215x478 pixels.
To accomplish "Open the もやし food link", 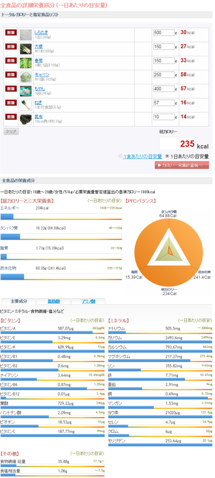I will pos(40,89).
